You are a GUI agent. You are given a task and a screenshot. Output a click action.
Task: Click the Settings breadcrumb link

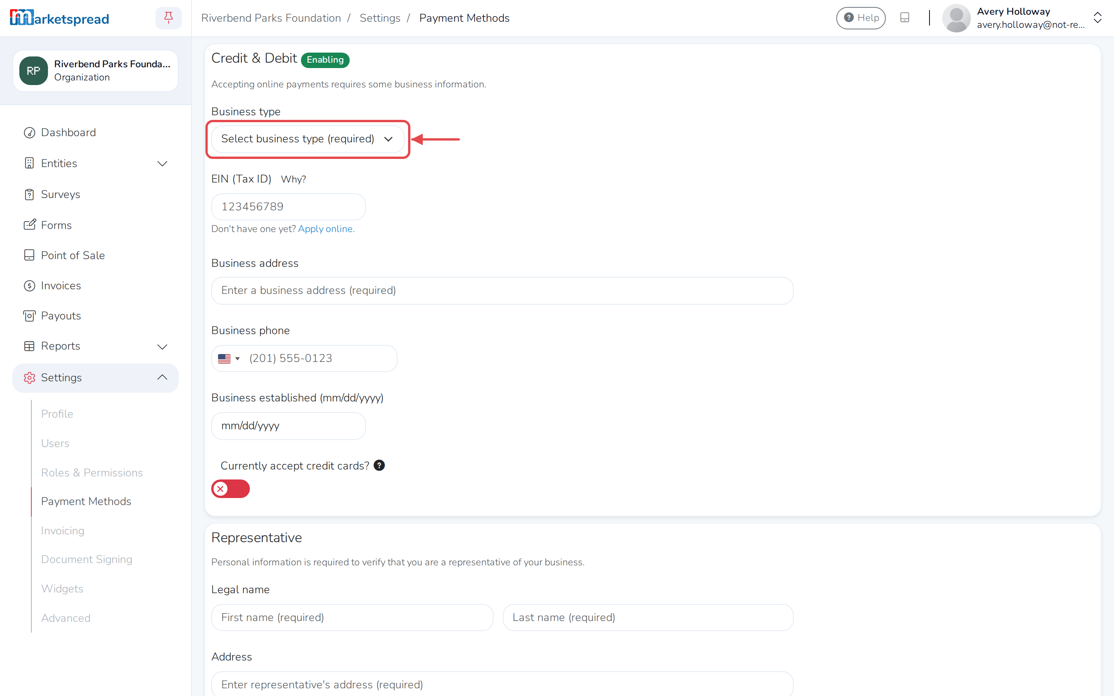click(380, 18)
